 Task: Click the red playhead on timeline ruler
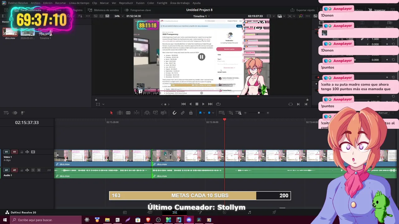(x=224, y=120)
